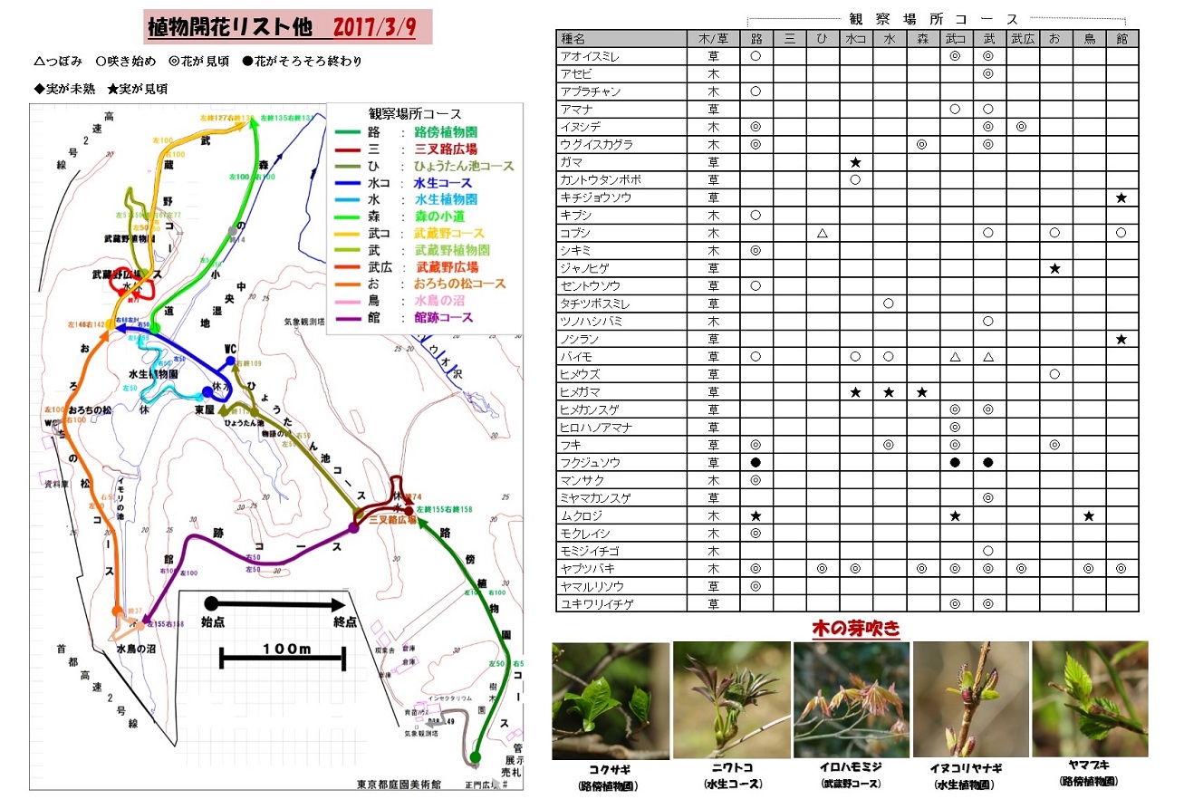Click the 水生植物園 legend label
Image resolution: width=1184 pixels, height=799 pixels.
coord(447,200)
